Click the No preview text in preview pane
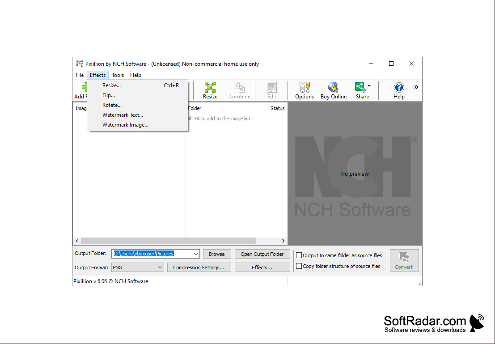495x344 pixels. [x=355, y=174]
